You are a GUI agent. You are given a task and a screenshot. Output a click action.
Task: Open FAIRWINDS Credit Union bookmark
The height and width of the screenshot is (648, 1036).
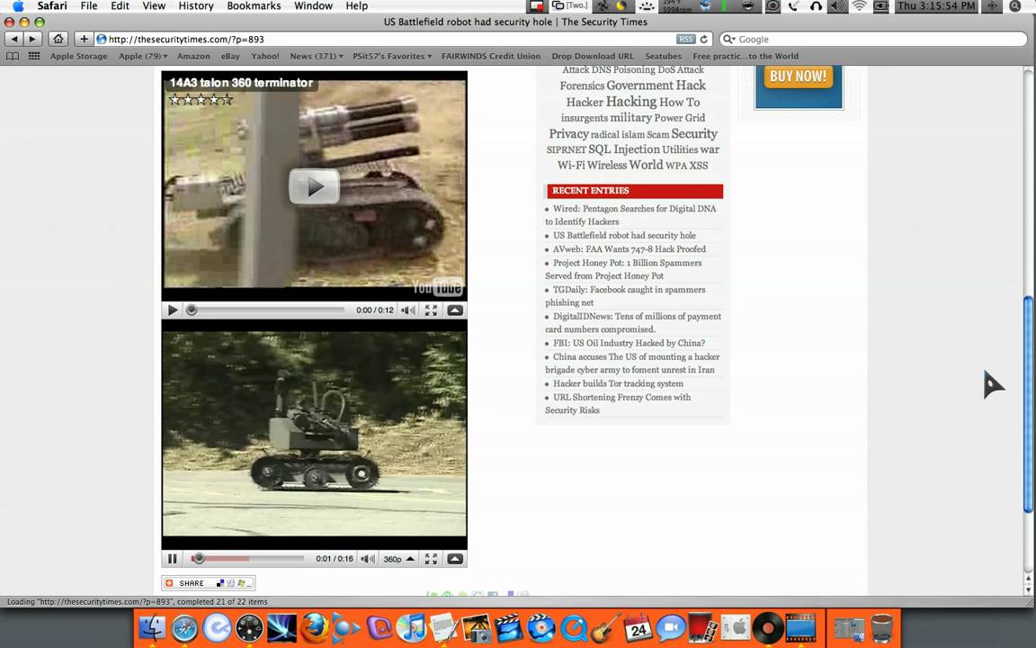point(491,56)
